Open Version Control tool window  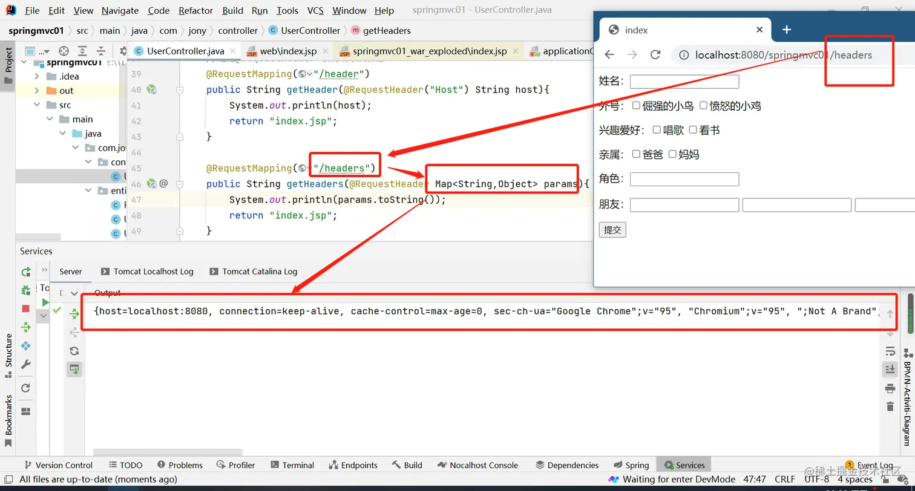pos(57,465)
